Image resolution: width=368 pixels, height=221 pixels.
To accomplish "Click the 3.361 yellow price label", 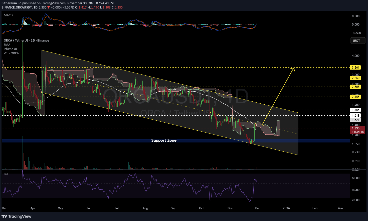I will 355,68.
